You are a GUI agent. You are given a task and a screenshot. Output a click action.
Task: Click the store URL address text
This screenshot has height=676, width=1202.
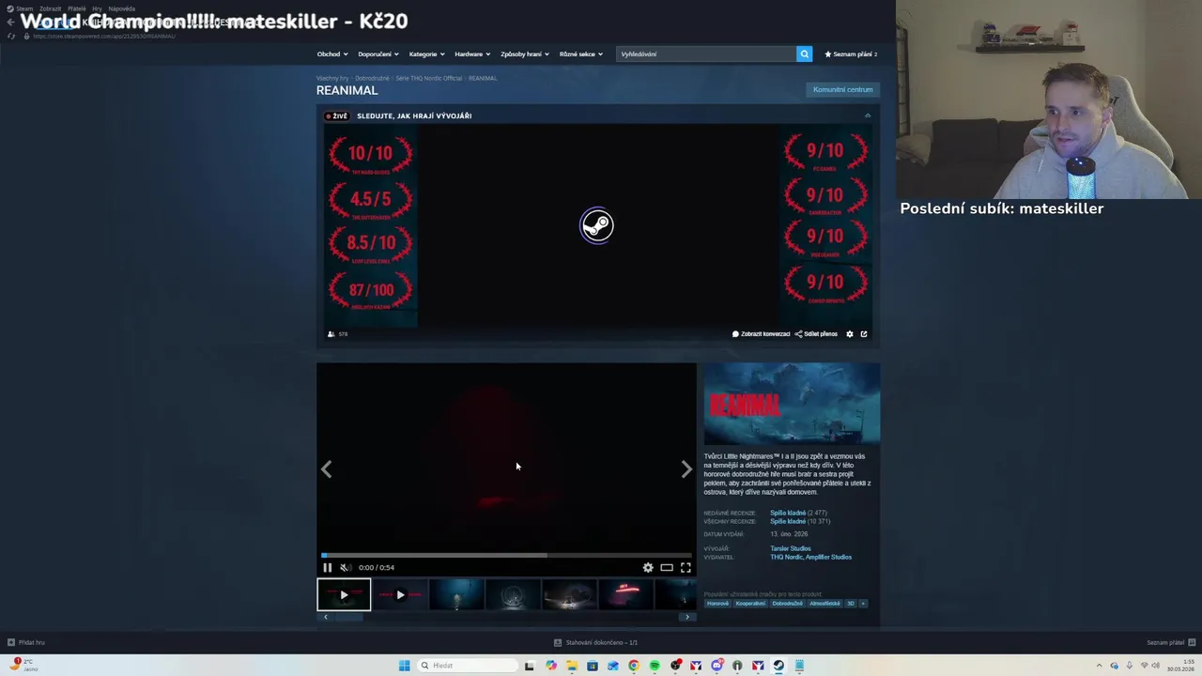pyautogui.click(x=103, y=36)
